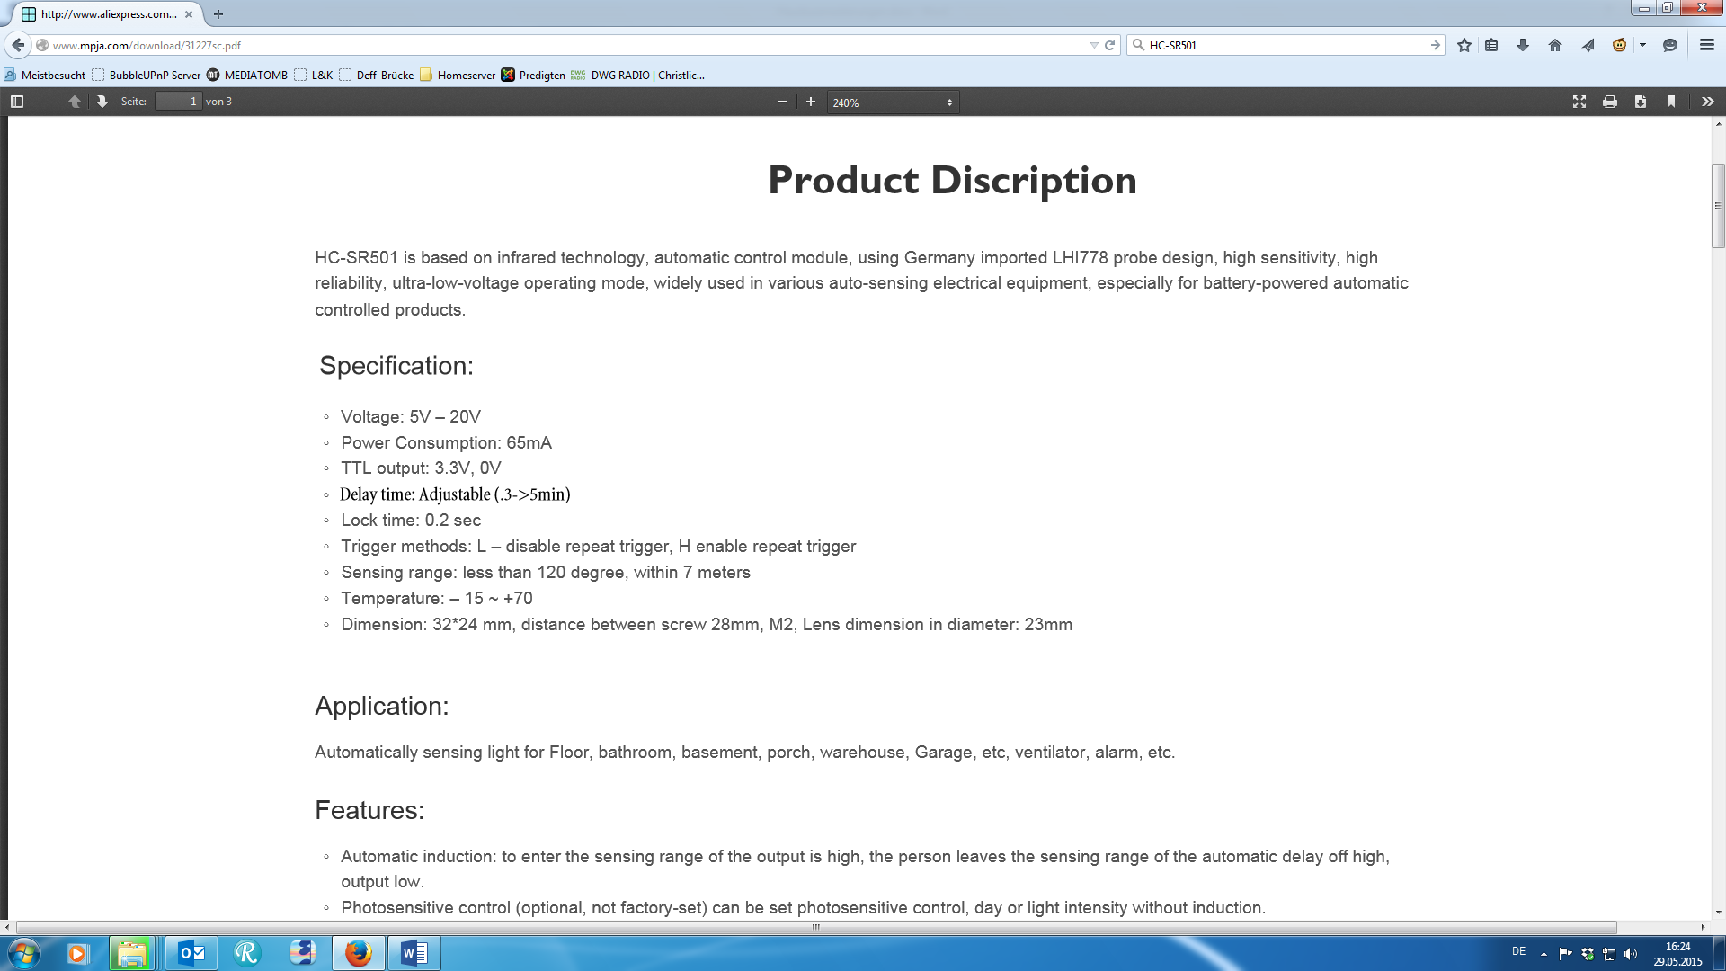Image resolution: width=1726 pixels, height=971 pixels.
Task: Click the paper plane send icon
Action: pyautogui.click(x=1588, y=45)
